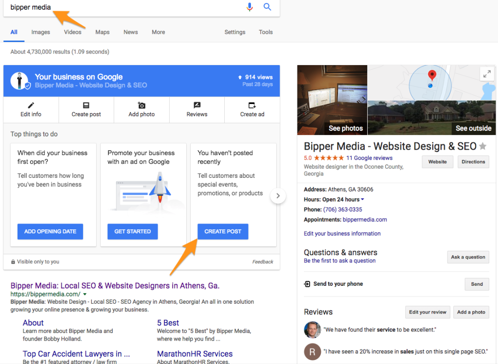Switch to the News tab
This screenshot has height=364, width=498.
130,32
